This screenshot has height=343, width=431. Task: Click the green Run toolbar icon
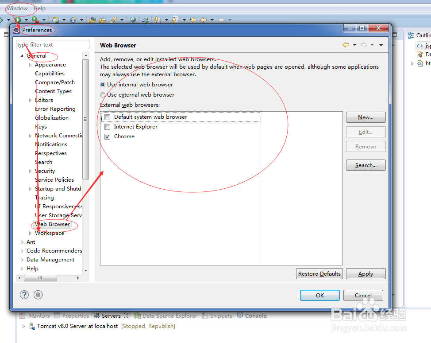[x=18, y=20]
